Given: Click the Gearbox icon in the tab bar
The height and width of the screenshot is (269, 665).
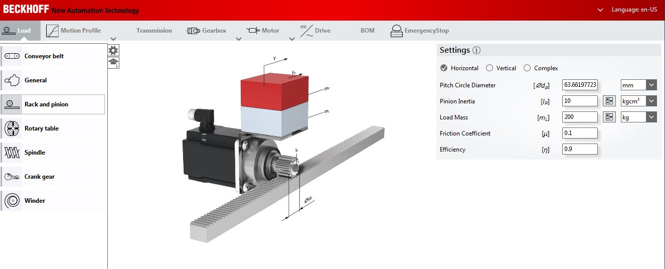Looking at the screenshot, I should coord(193,31).
